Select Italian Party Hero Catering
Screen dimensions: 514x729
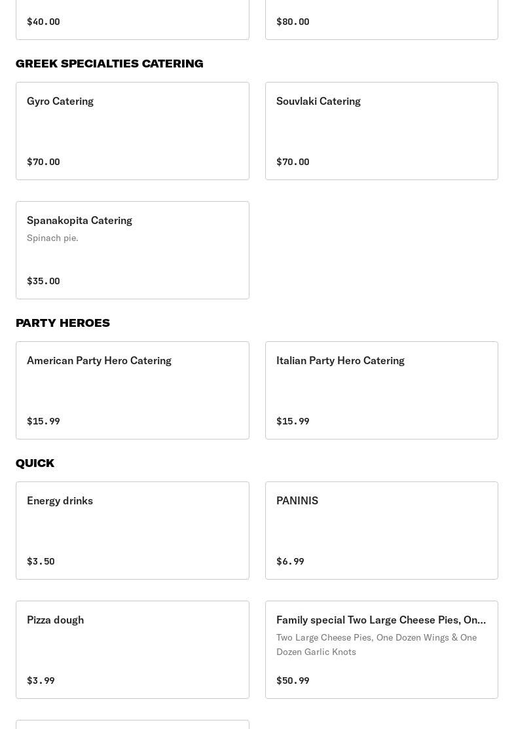tap(381, 390)
